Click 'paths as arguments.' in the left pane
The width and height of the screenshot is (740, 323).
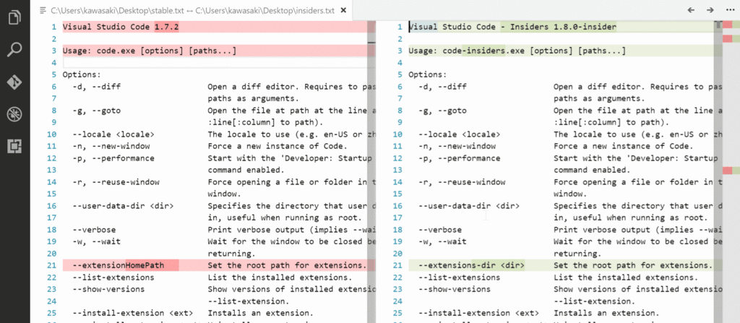click(x=254, y=98)
